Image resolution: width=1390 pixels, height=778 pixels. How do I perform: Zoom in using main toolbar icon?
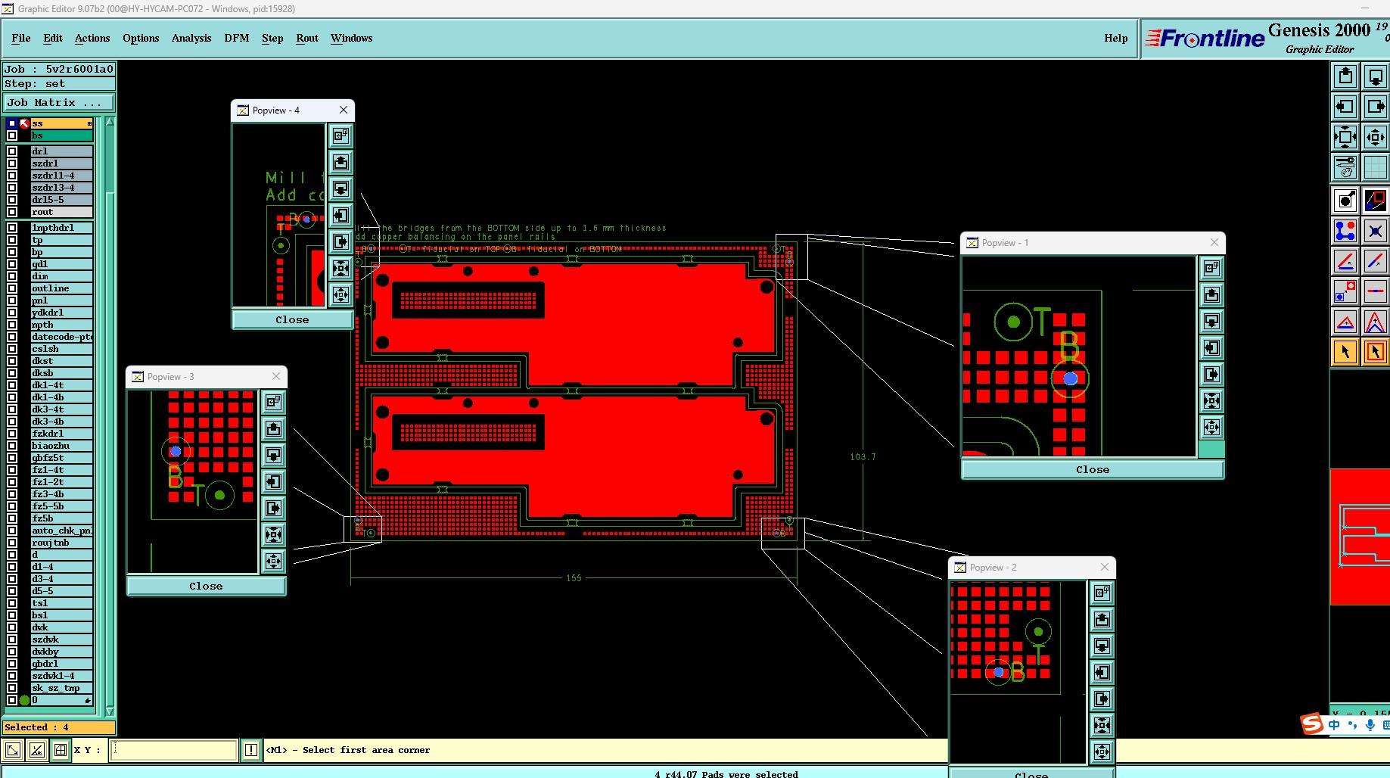pos(1345,137)
